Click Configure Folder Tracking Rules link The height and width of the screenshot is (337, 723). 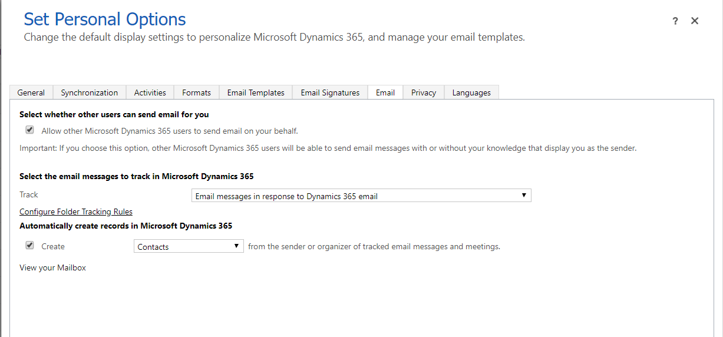[x=76, y=212]
